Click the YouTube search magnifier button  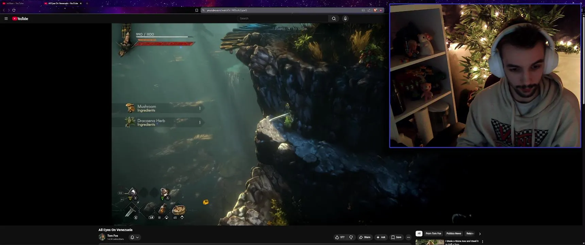click(x=334, y=19)
